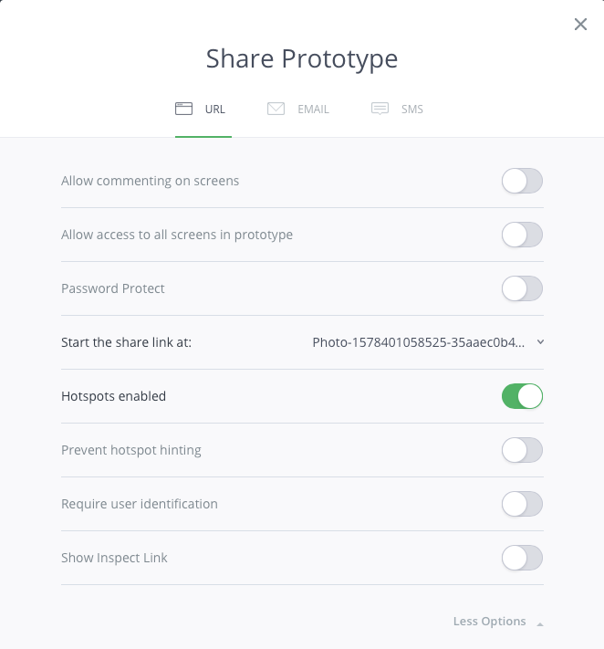Turn on Require user identification
Screen dimensions: 604x649
[522, 504]
